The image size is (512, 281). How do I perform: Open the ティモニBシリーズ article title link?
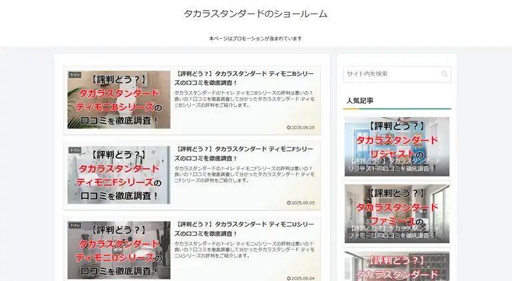[x=243, y=78]
